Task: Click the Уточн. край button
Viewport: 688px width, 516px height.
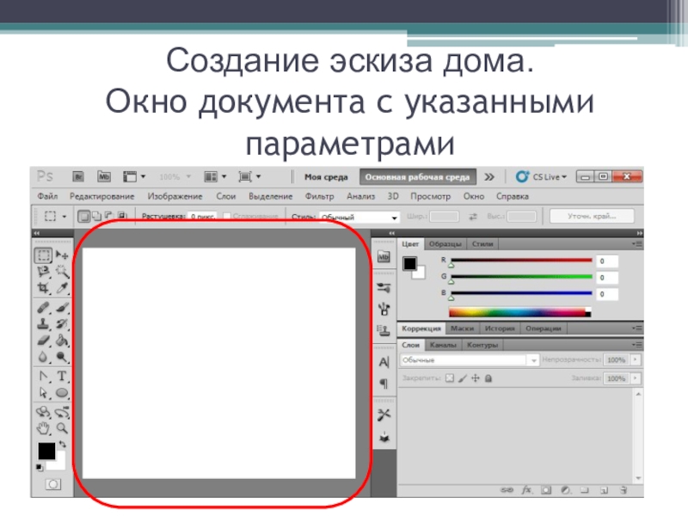Action: pyautogui.click(x=592, y=217)
